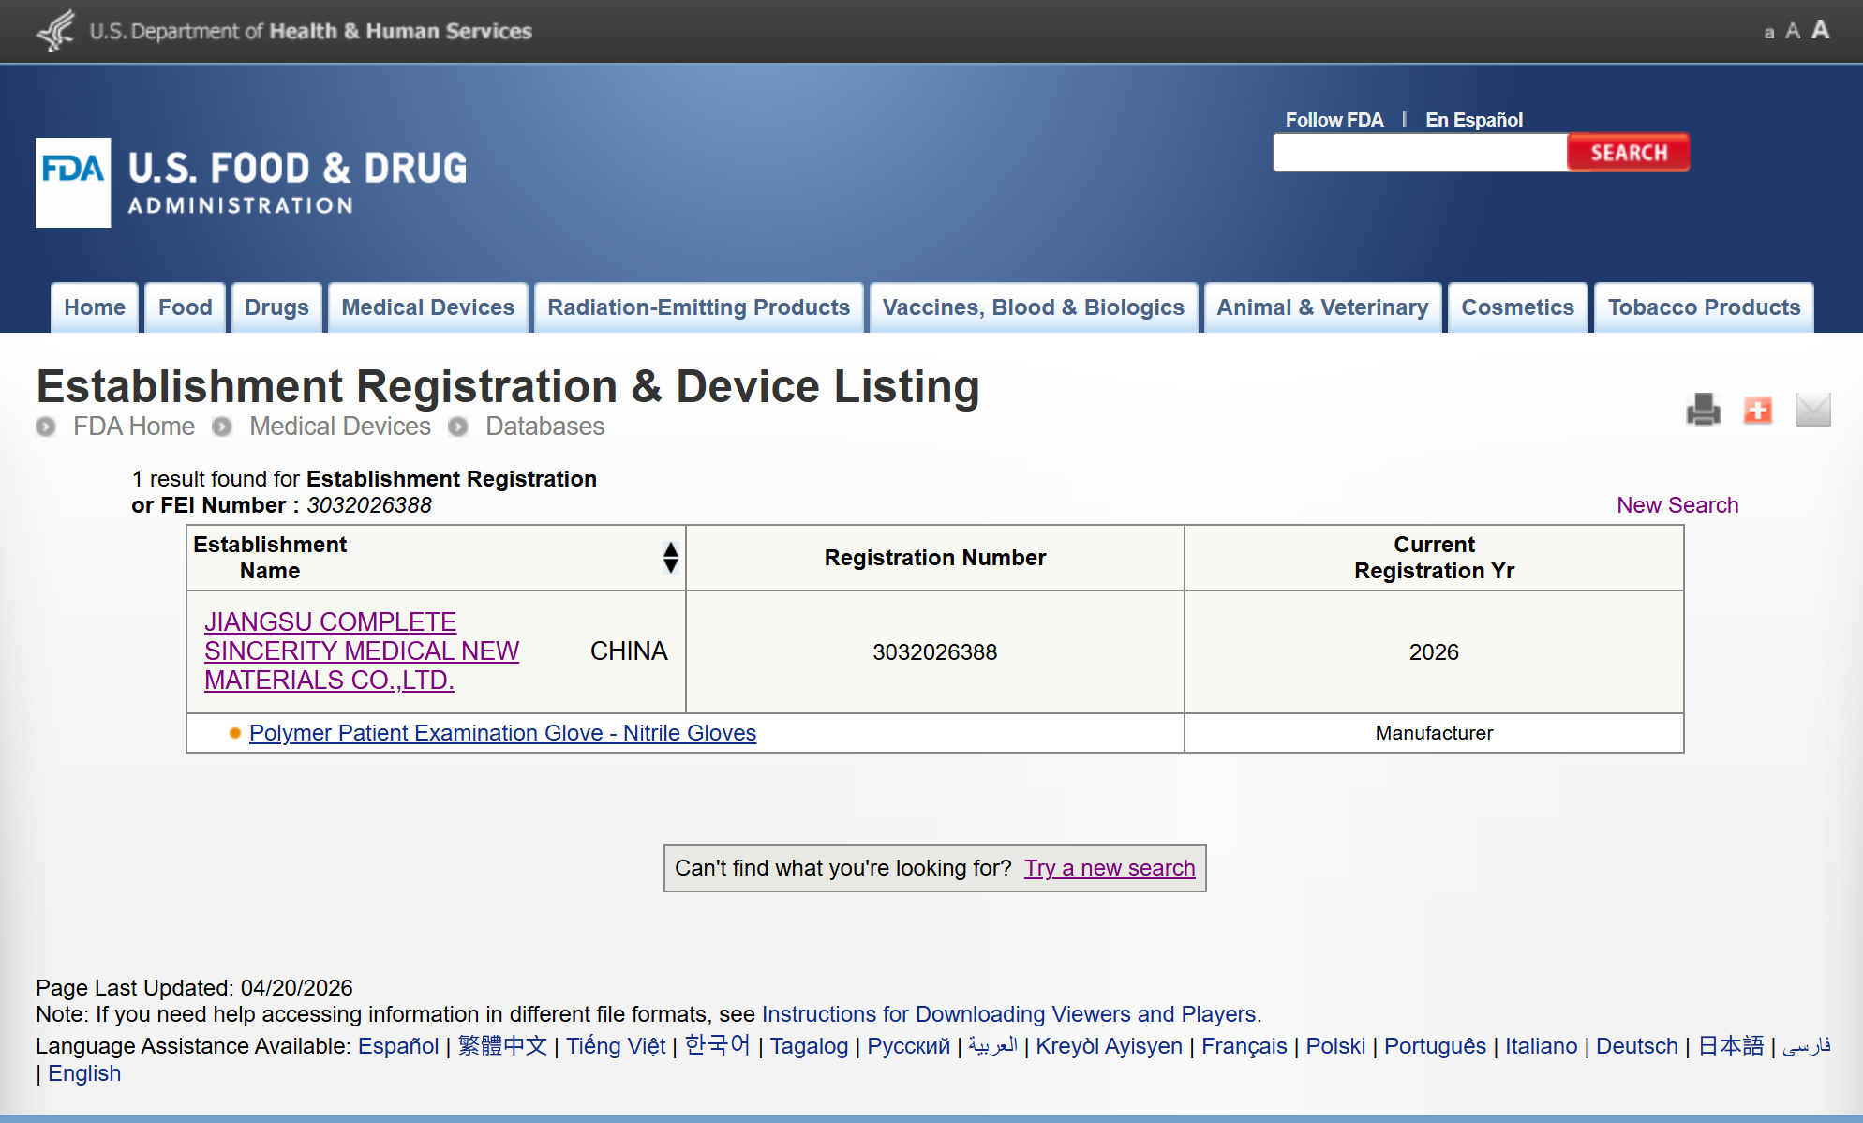
Task: Select Tiếng Việt language assistance
Action: 616,1046
